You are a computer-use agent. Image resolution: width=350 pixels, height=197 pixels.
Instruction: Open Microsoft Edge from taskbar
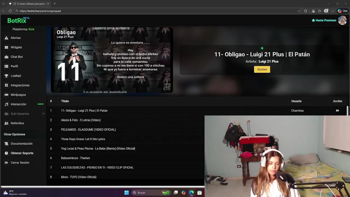pos(191,193)
